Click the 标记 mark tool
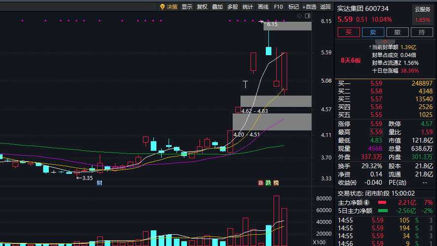 pyautogui.click(x=293, y=7)
